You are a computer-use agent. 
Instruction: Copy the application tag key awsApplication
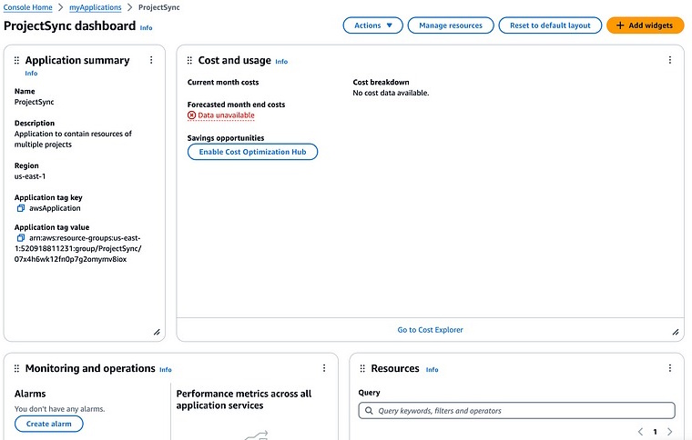coord(20,208)
